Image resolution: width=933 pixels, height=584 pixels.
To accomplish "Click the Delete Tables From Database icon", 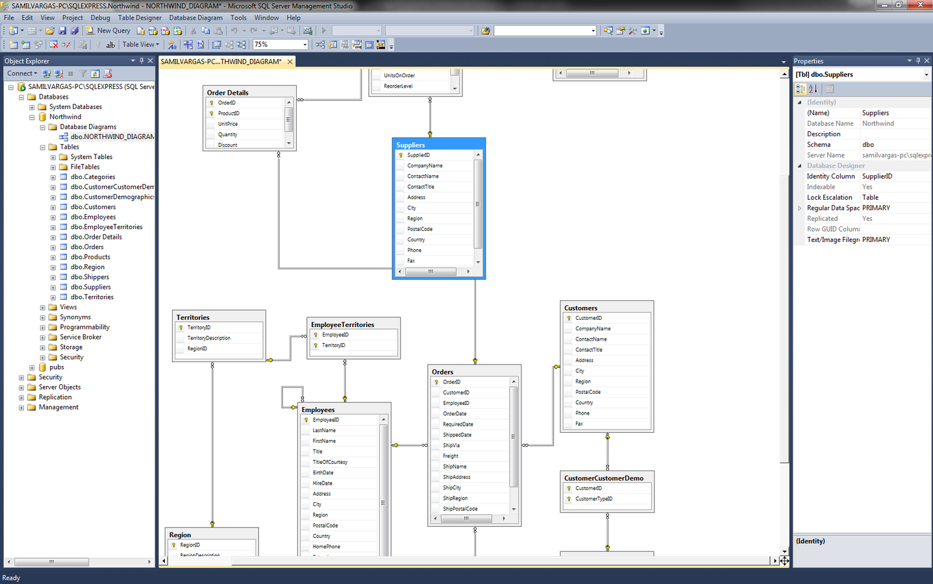I will (x=53, y=45).
